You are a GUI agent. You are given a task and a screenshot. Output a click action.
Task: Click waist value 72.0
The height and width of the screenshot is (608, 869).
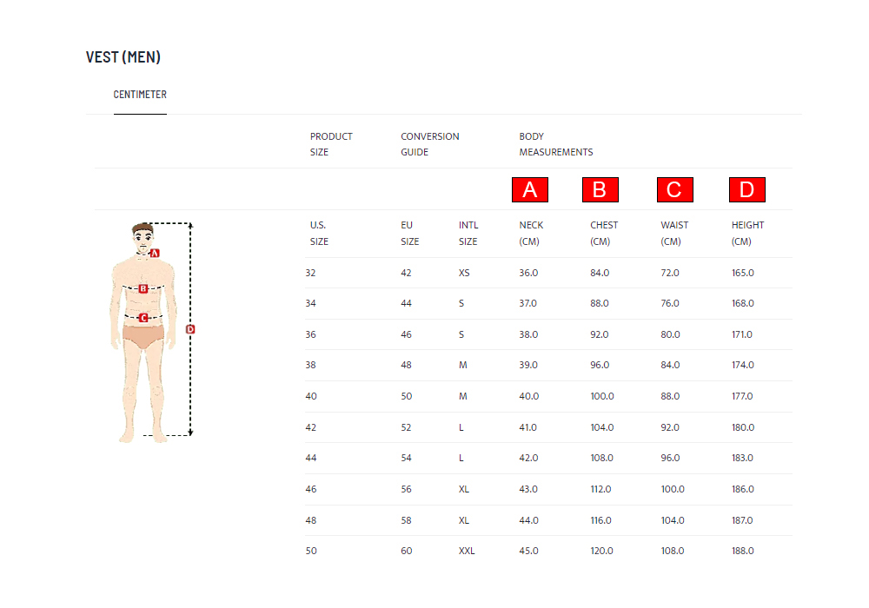[x=669, y=273]
